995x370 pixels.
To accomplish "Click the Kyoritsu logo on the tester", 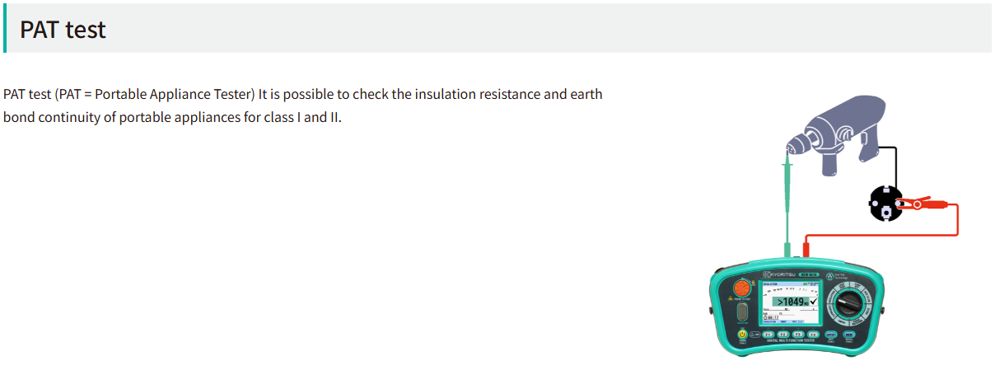I will tap(780, 273).
